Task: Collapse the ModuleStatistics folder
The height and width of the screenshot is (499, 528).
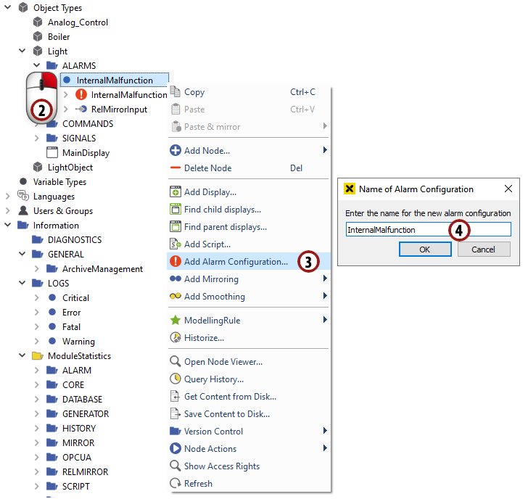Action: click(x=22, y=356)
